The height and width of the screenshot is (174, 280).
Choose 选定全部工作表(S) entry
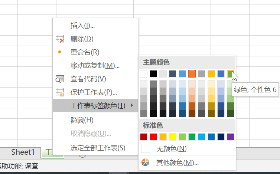tap(96, 148)
